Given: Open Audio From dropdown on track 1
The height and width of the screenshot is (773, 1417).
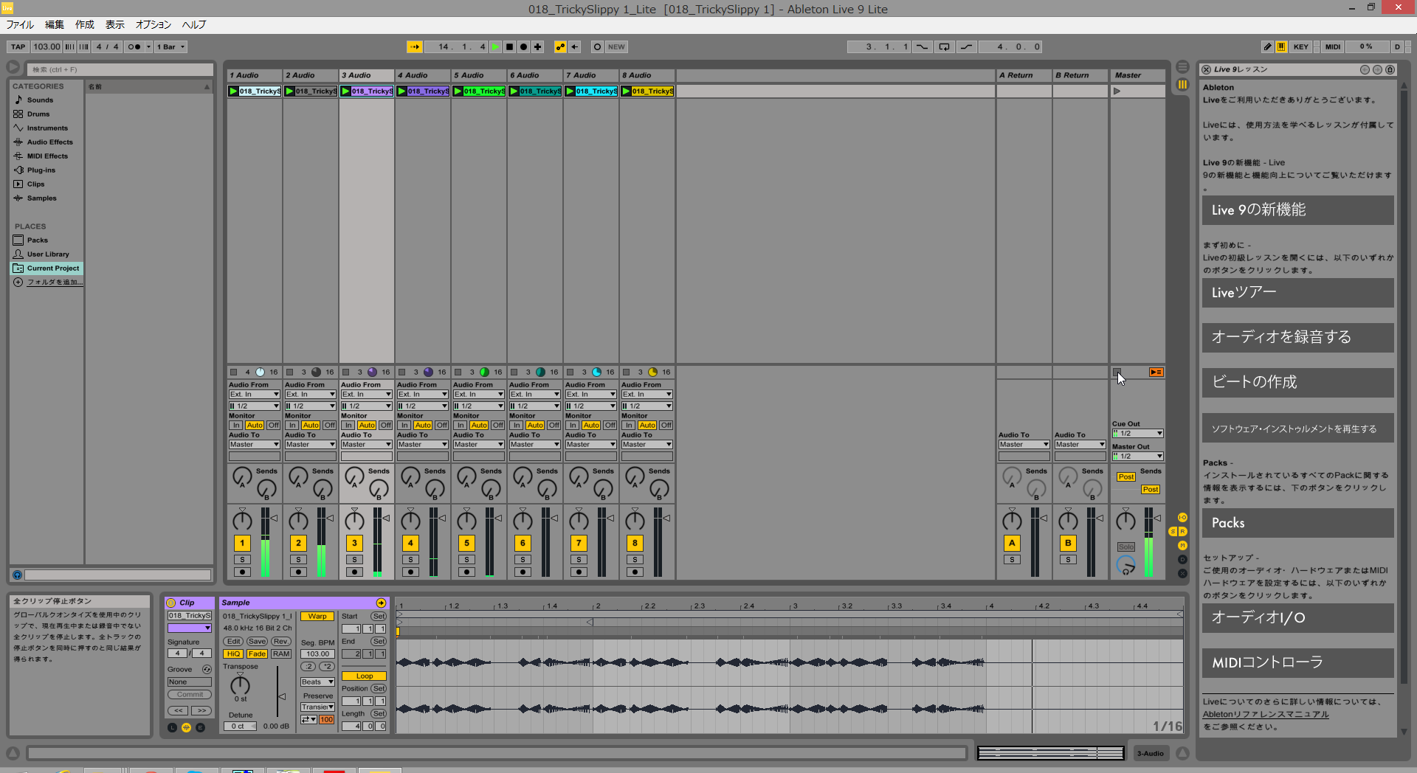Looking at the screenshot, I should 254,395.
